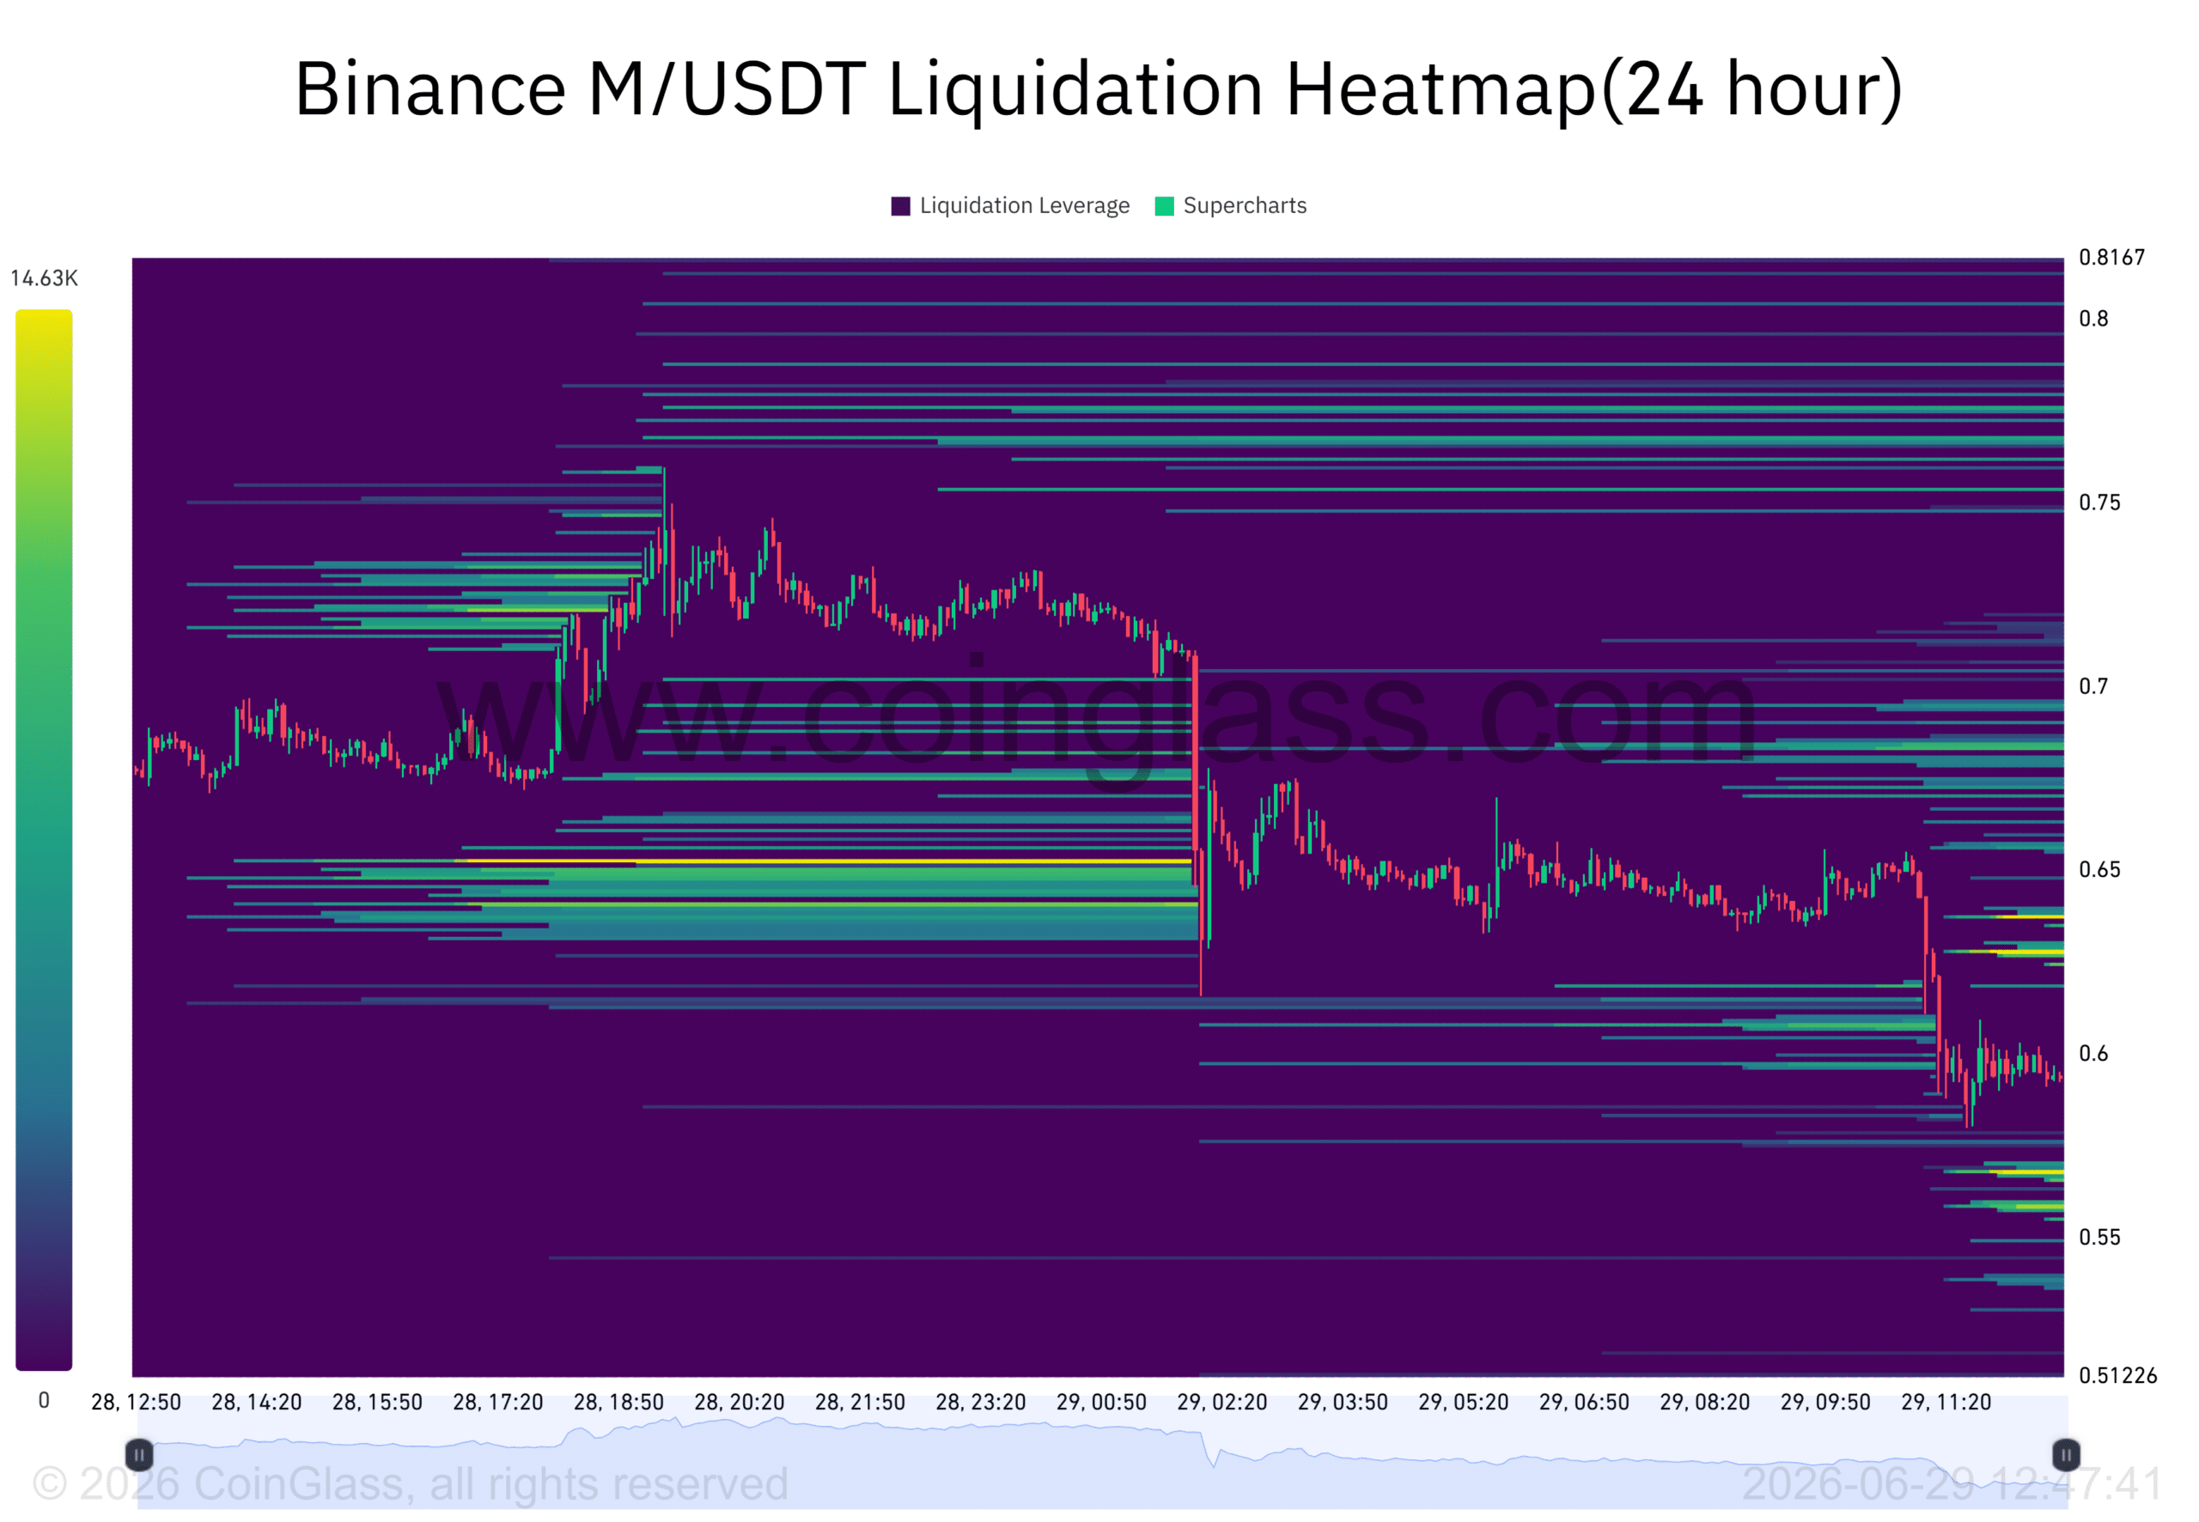Click the 28, 20:20 time axis label

pos(739,1402)
